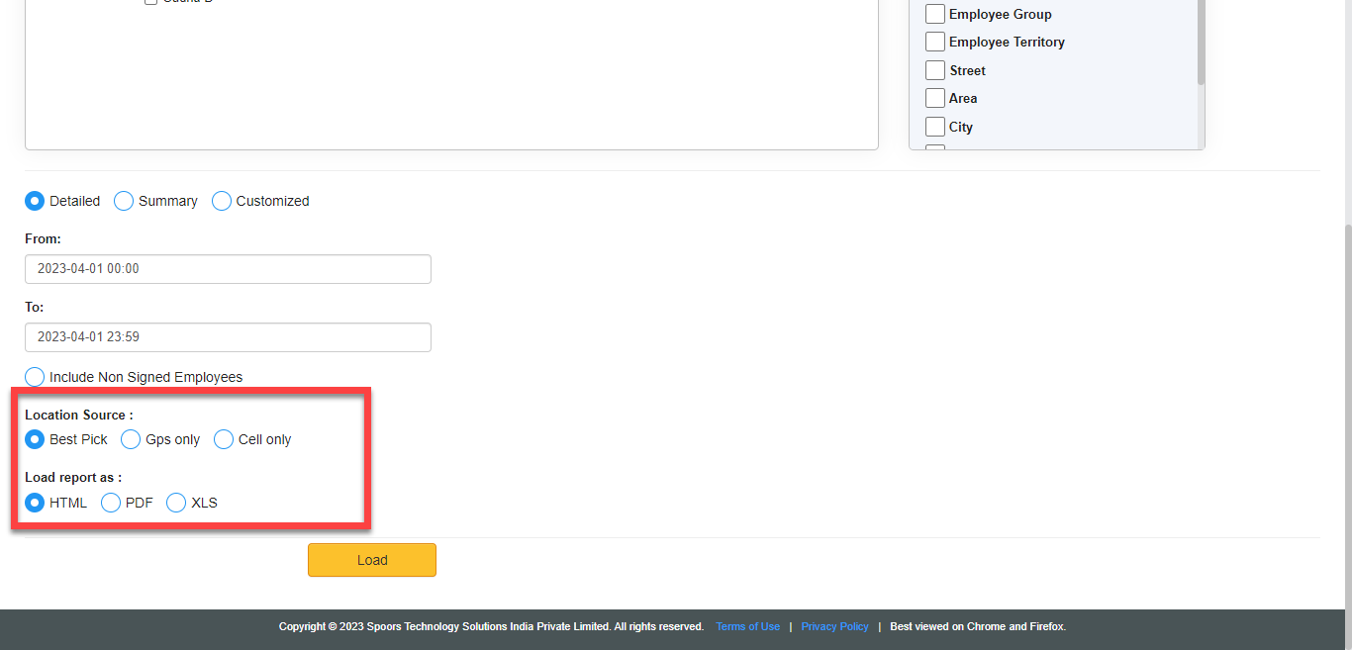Enable the Street column checkbox

tap(934, 70)
